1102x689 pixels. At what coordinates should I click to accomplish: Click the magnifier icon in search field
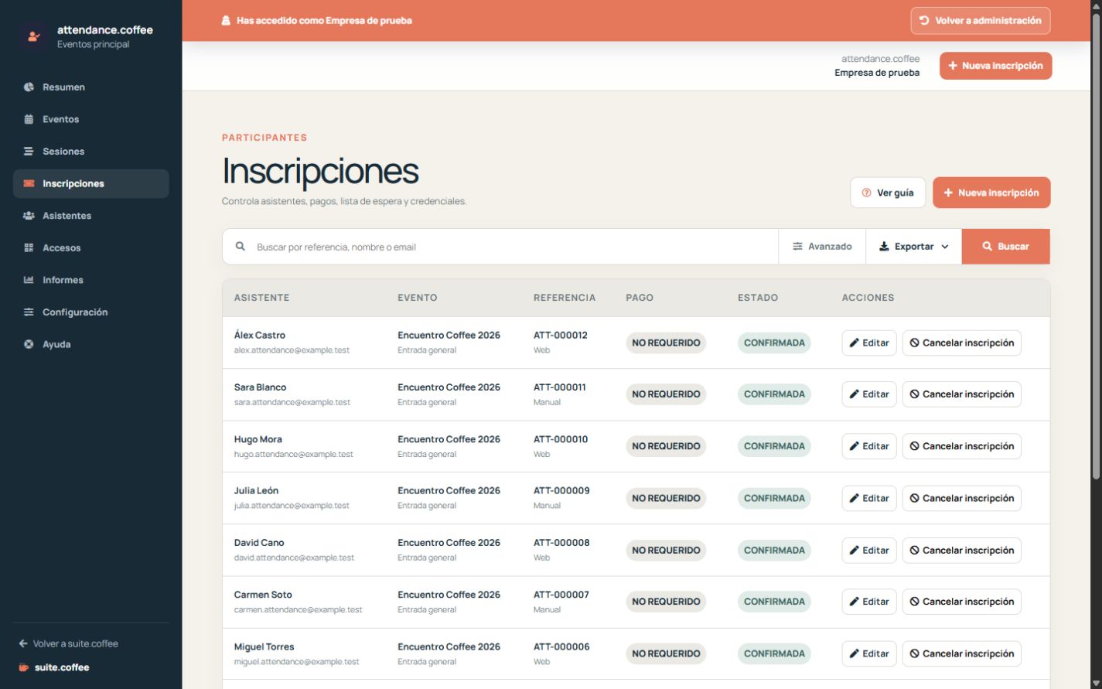[x=241, y=247]
